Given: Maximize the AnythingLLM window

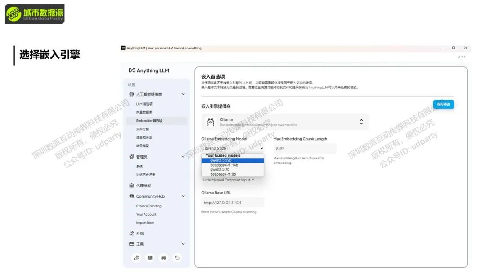Looking at the screenshot, I should coord(454,48).
